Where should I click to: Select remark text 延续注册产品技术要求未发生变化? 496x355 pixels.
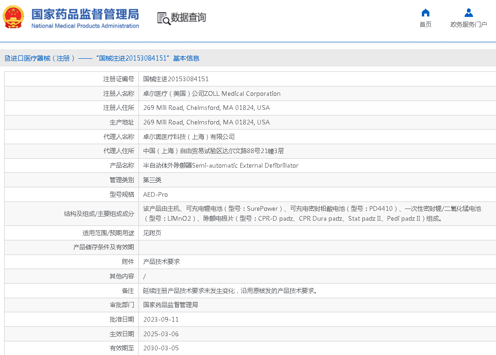point(189,291)
